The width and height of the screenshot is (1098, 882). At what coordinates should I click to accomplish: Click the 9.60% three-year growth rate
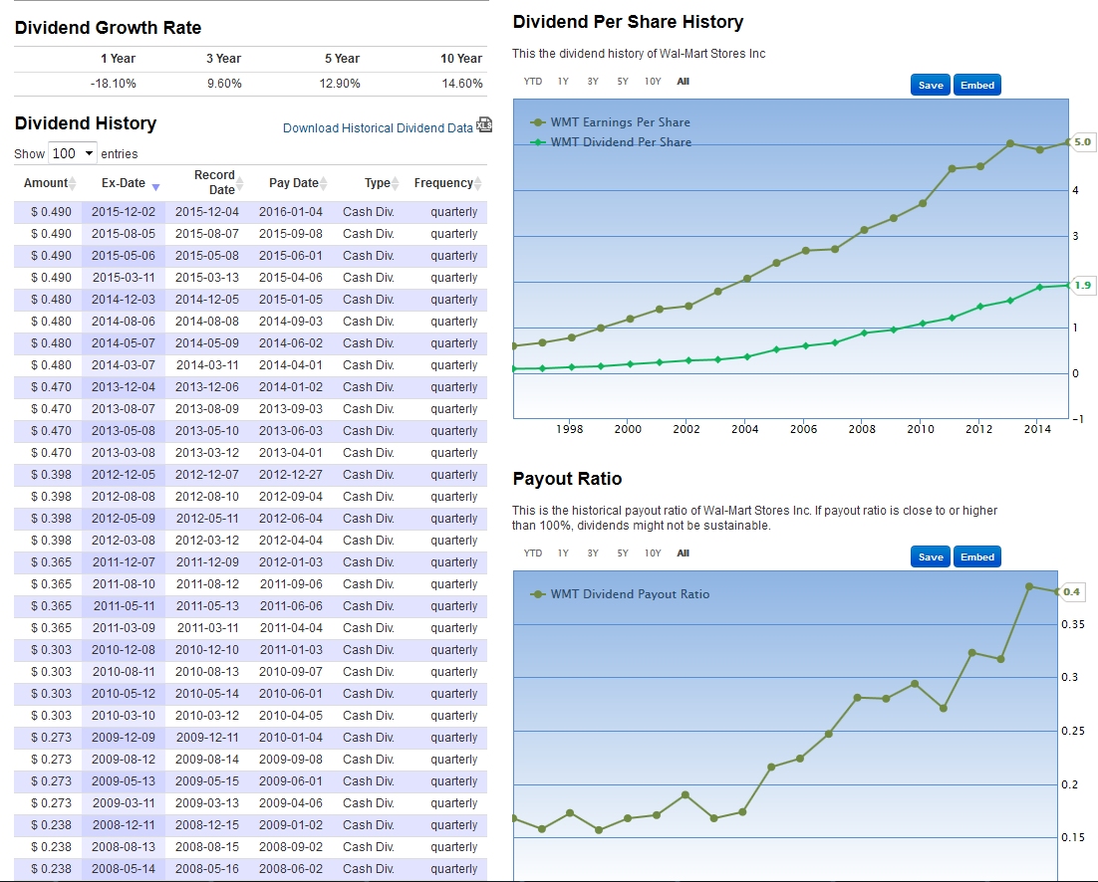click(224, 84)
